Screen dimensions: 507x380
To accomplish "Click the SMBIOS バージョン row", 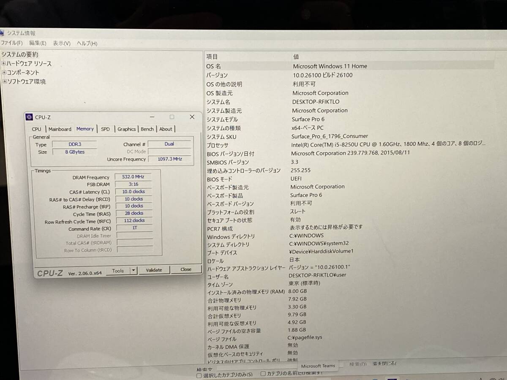I will click(350, 162).
